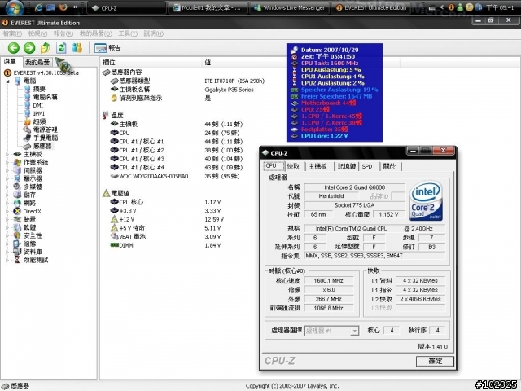
Task: Expand the DirectX tree node
Action: [7, 212]
